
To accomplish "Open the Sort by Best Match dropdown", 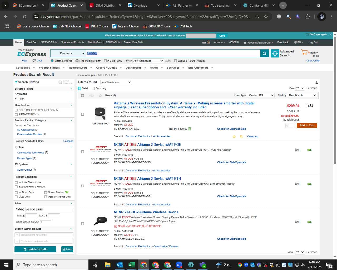I will pos(302,95).
